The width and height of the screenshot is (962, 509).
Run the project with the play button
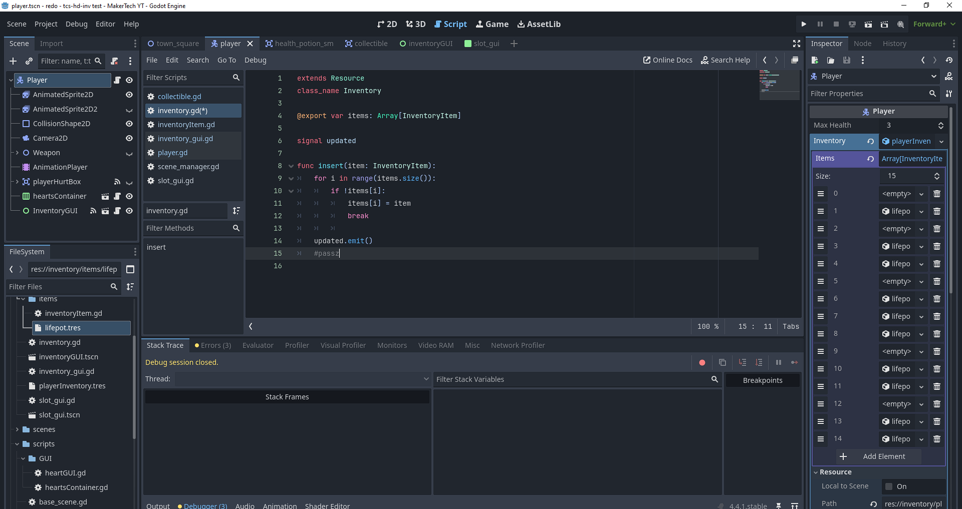coord(804,24)
